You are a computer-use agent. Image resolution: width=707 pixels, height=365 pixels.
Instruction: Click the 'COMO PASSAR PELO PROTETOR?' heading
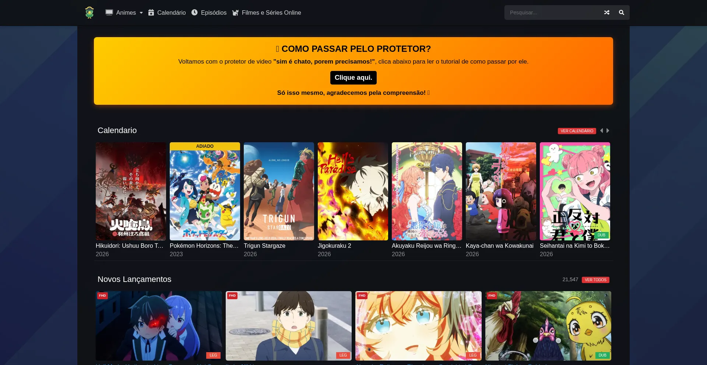click(353, 49)
